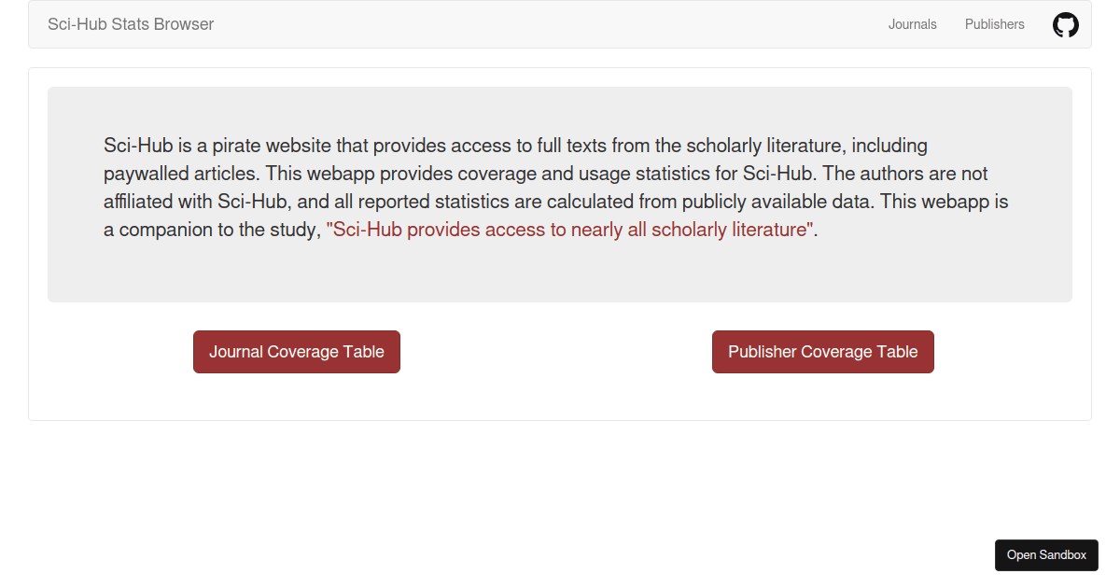Click the phrase "a companion to the study"
The image size is (1120, 588).
coord(211,230)
